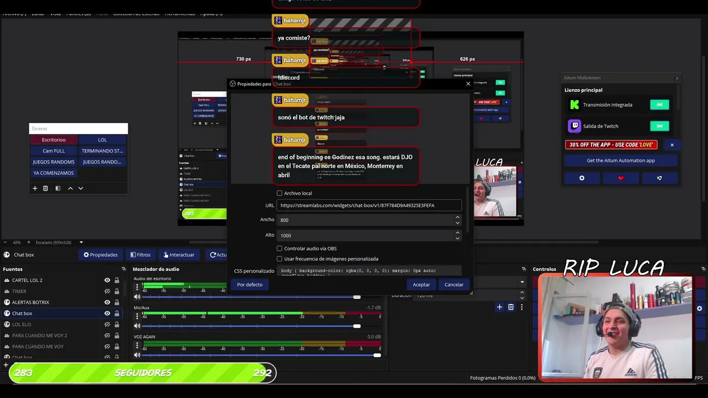The width and height of the screenshot is (708, 398).
Task: Click Aceptar in the properties dialog
Action: click(421, 285)
